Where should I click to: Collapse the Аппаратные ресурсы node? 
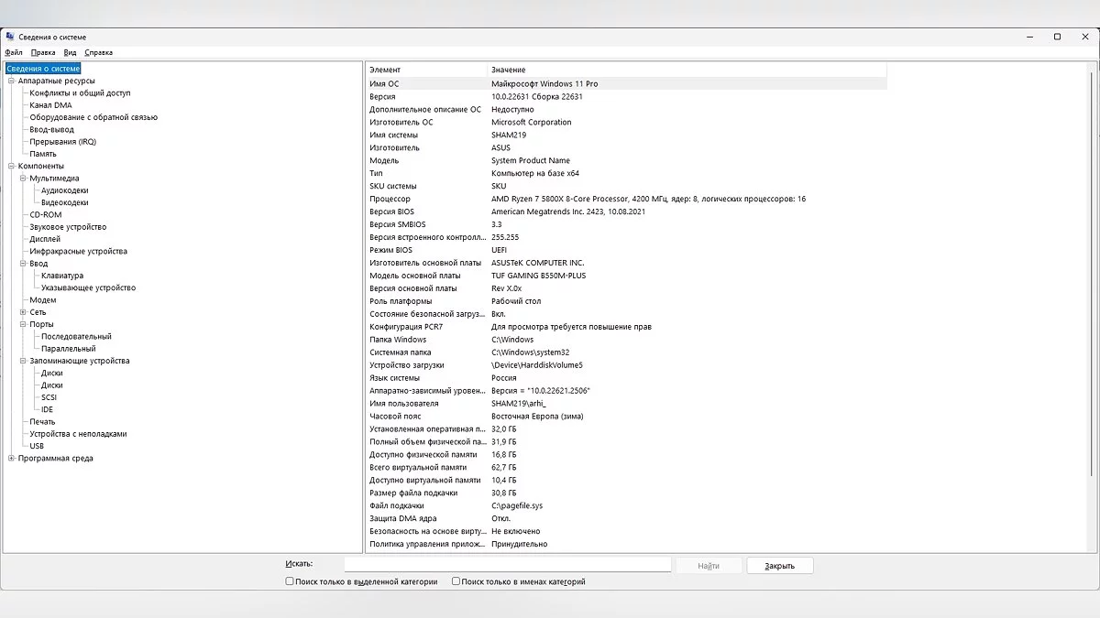pos(11,81)
